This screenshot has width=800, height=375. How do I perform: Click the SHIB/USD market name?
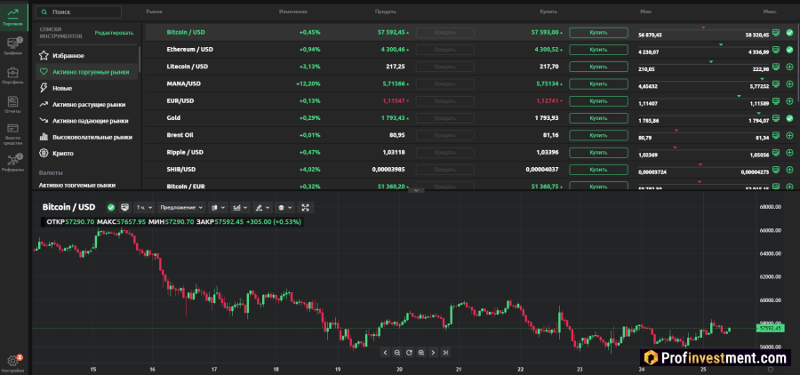click(180, 170)
